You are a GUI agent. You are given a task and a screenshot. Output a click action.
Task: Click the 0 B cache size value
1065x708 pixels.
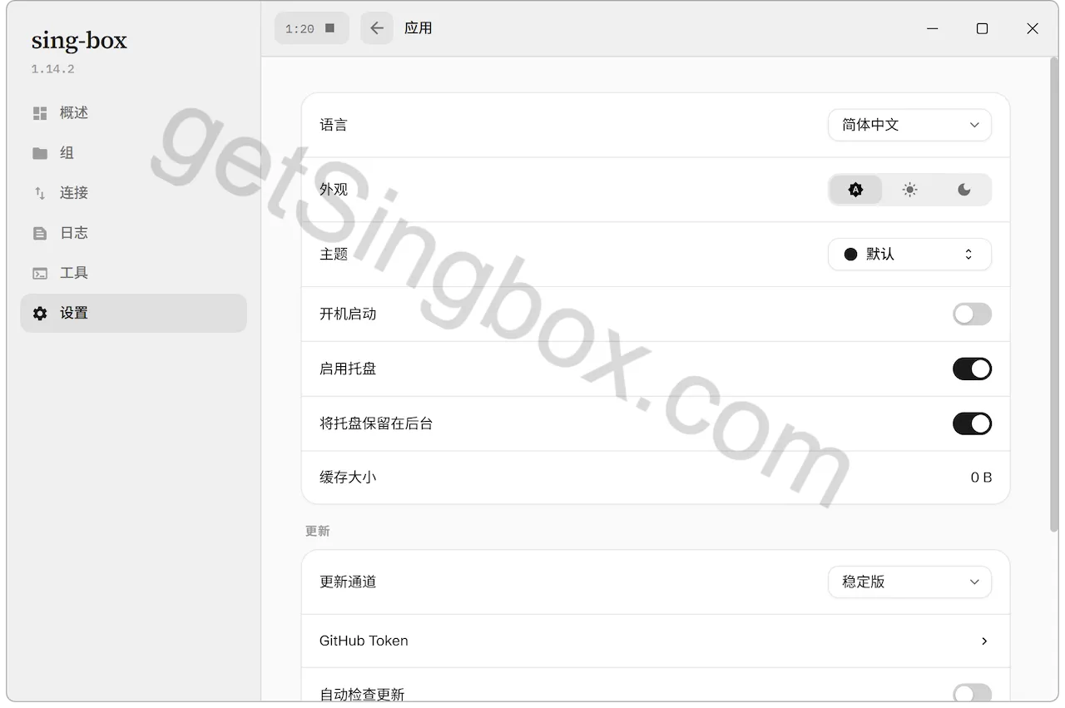click(981, 478)
